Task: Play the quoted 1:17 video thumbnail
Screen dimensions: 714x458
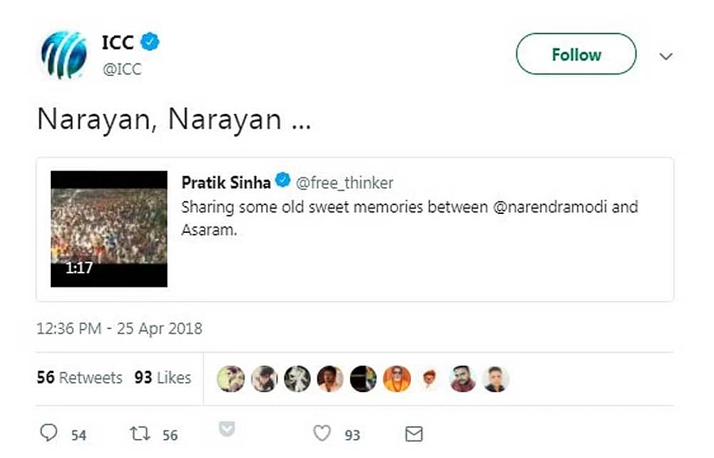Action: tap(109, 229)
